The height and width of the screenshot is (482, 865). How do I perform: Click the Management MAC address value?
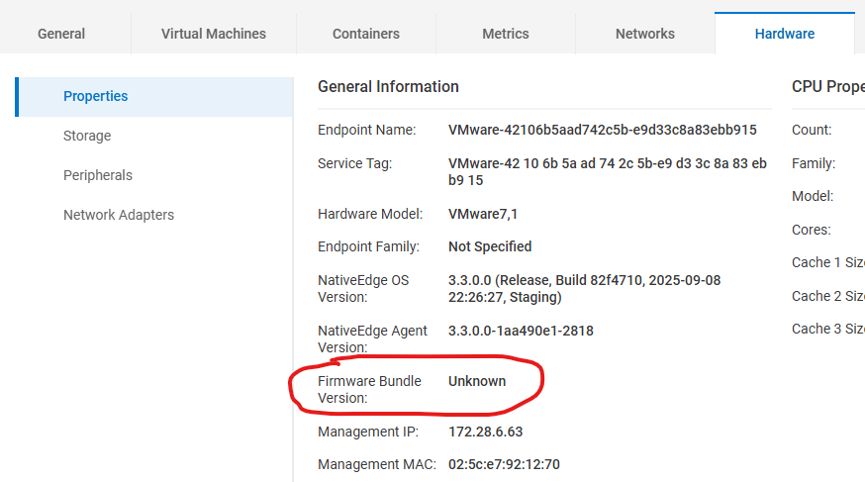(x=504, y=464)
